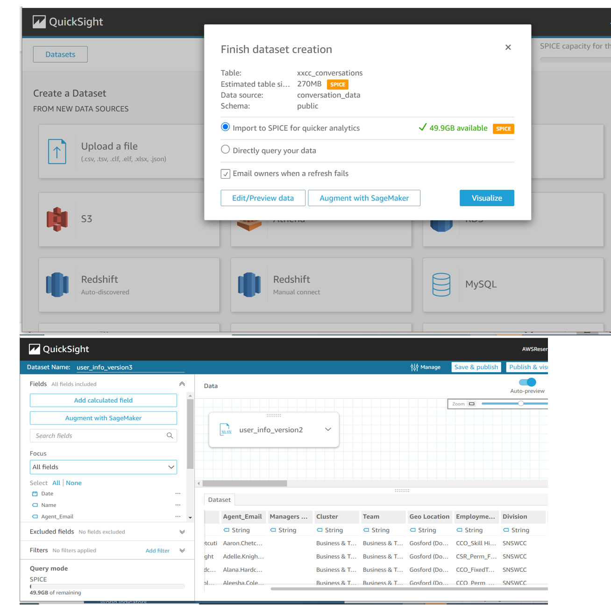Turn off the Auto-preview toggle
The height and width of the screenshot is (611, 611).
[527, 382]
